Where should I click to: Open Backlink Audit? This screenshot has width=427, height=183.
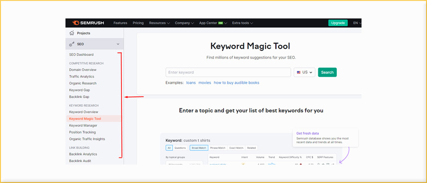tap(80, 161)
